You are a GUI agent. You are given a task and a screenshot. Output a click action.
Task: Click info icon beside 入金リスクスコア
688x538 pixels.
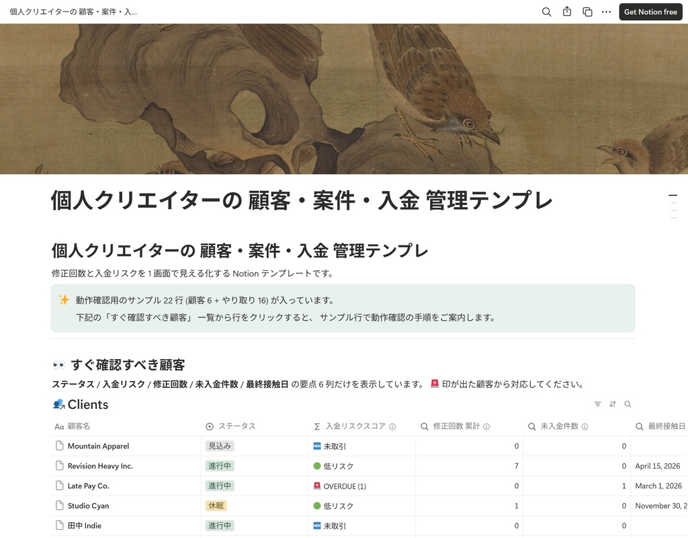click(392, 426)
